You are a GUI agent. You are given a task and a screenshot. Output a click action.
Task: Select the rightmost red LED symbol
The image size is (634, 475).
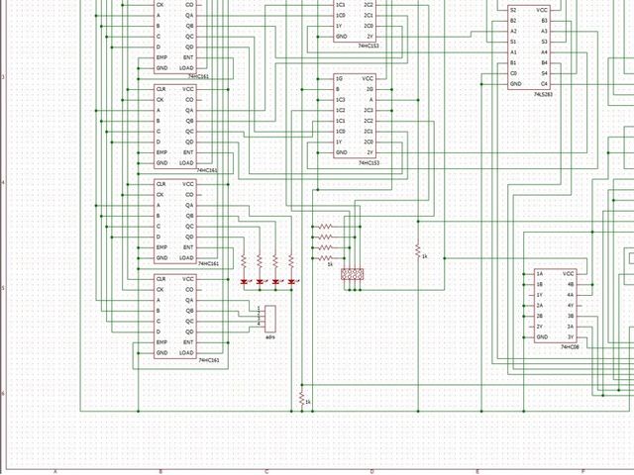[291, 281]
